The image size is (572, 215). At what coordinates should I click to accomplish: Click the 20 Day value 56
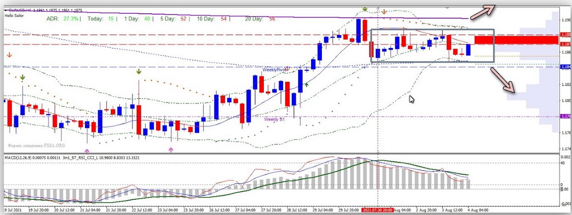(x=272, y=19)
